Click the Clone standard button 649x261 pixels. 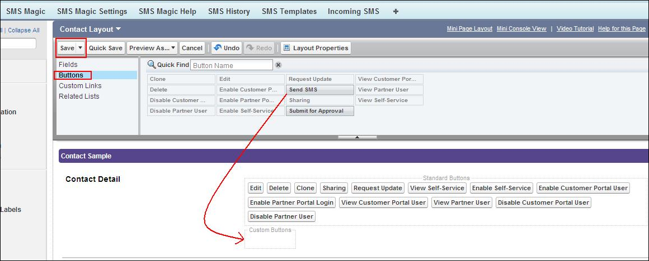(305, 188)
